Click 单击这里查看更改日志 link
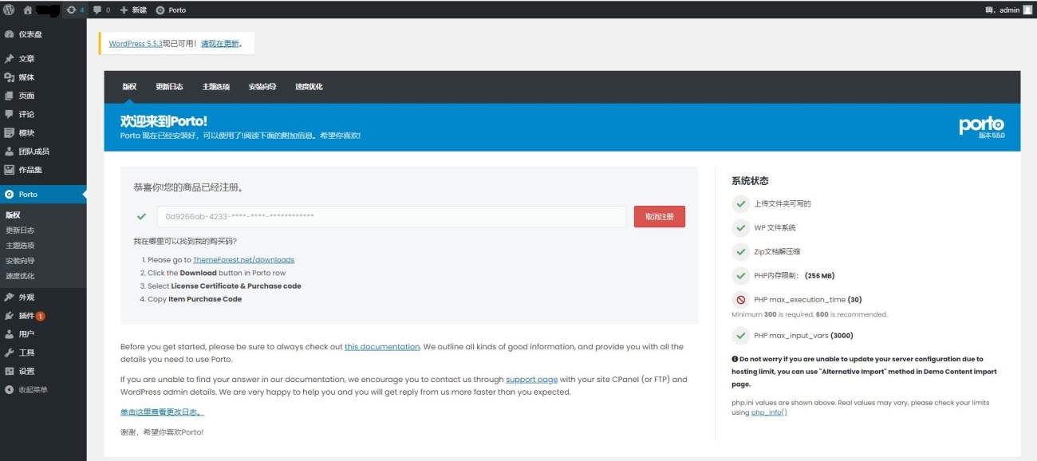 click(x=162, y=412)
